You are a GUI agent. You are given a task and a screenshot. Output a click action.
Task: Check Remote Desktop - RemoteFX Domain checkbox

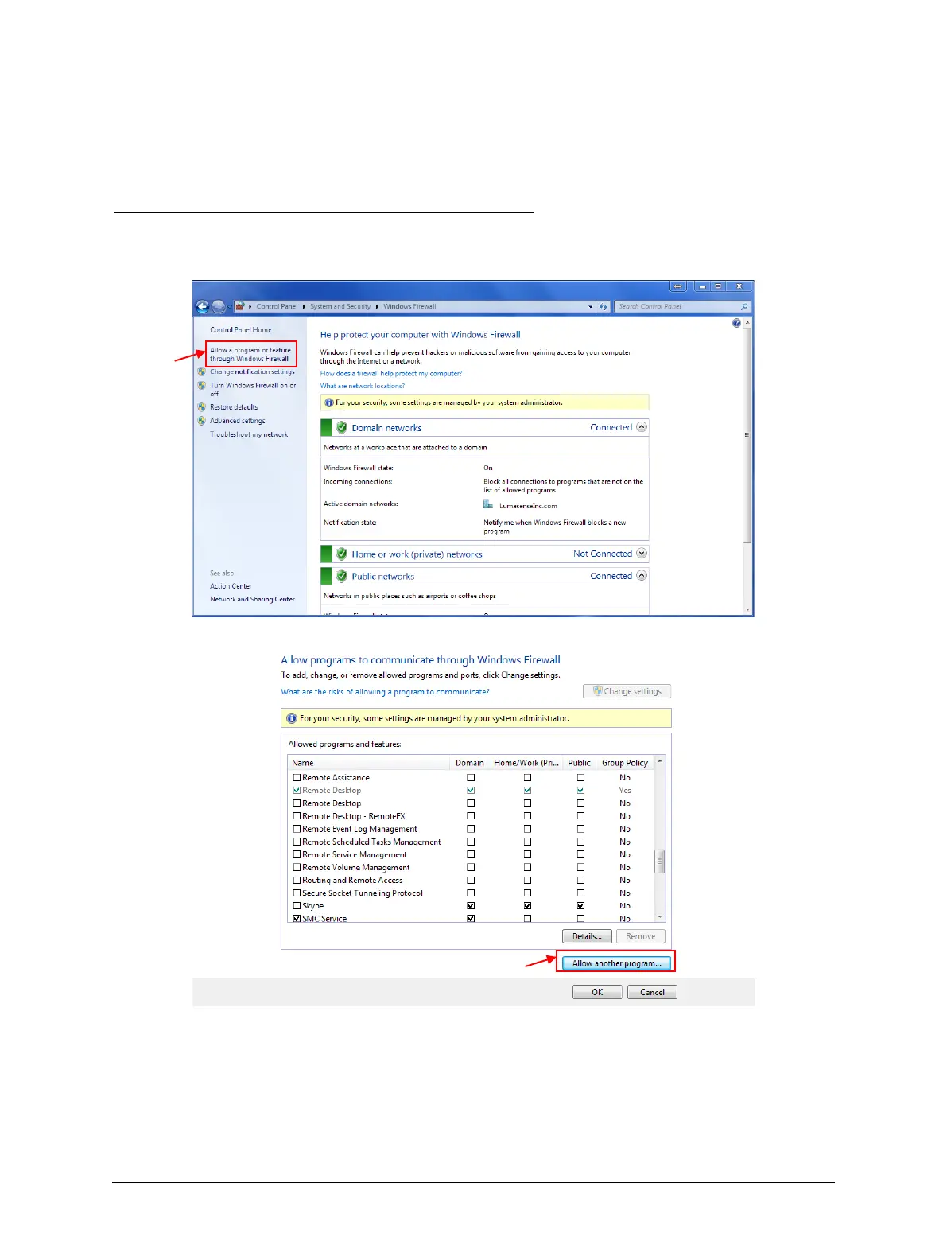point(471,816)
